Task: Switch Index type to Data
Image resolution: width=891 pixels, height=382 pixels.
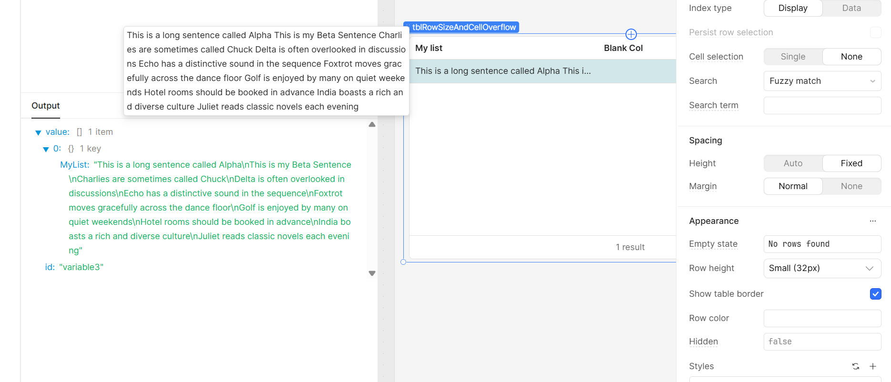Action: pyautogui.click(x=851, y=8)
